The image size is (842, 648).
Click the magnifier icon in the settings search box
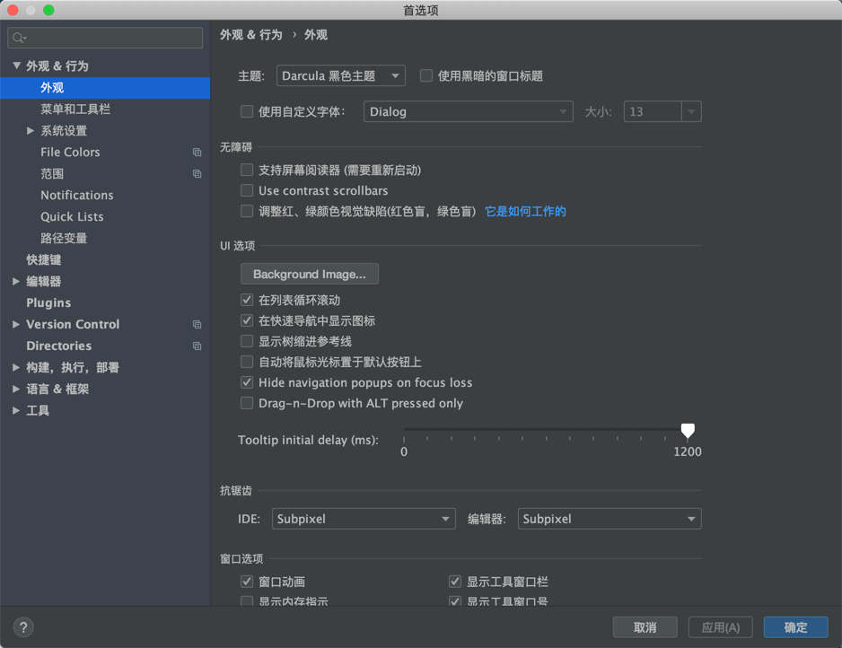[18, 38]
